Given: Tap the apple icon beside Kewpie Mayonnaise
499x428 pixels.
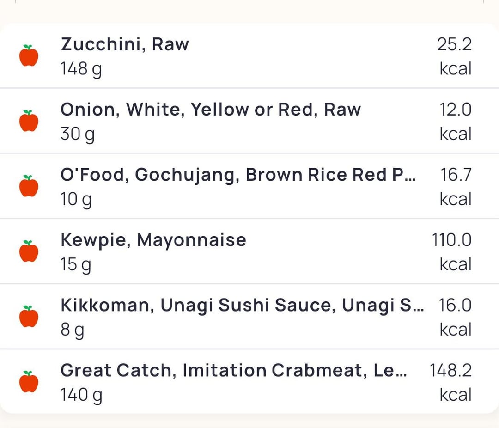Looking at the screenshot, I should tap(29, 251).
